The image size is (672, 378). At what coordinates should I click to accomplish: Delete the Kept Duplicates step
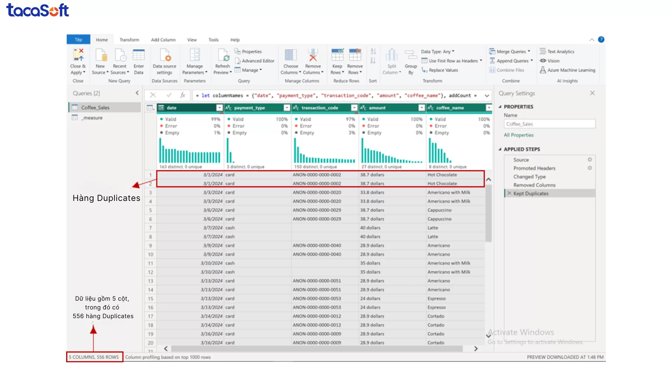point(509,193)
